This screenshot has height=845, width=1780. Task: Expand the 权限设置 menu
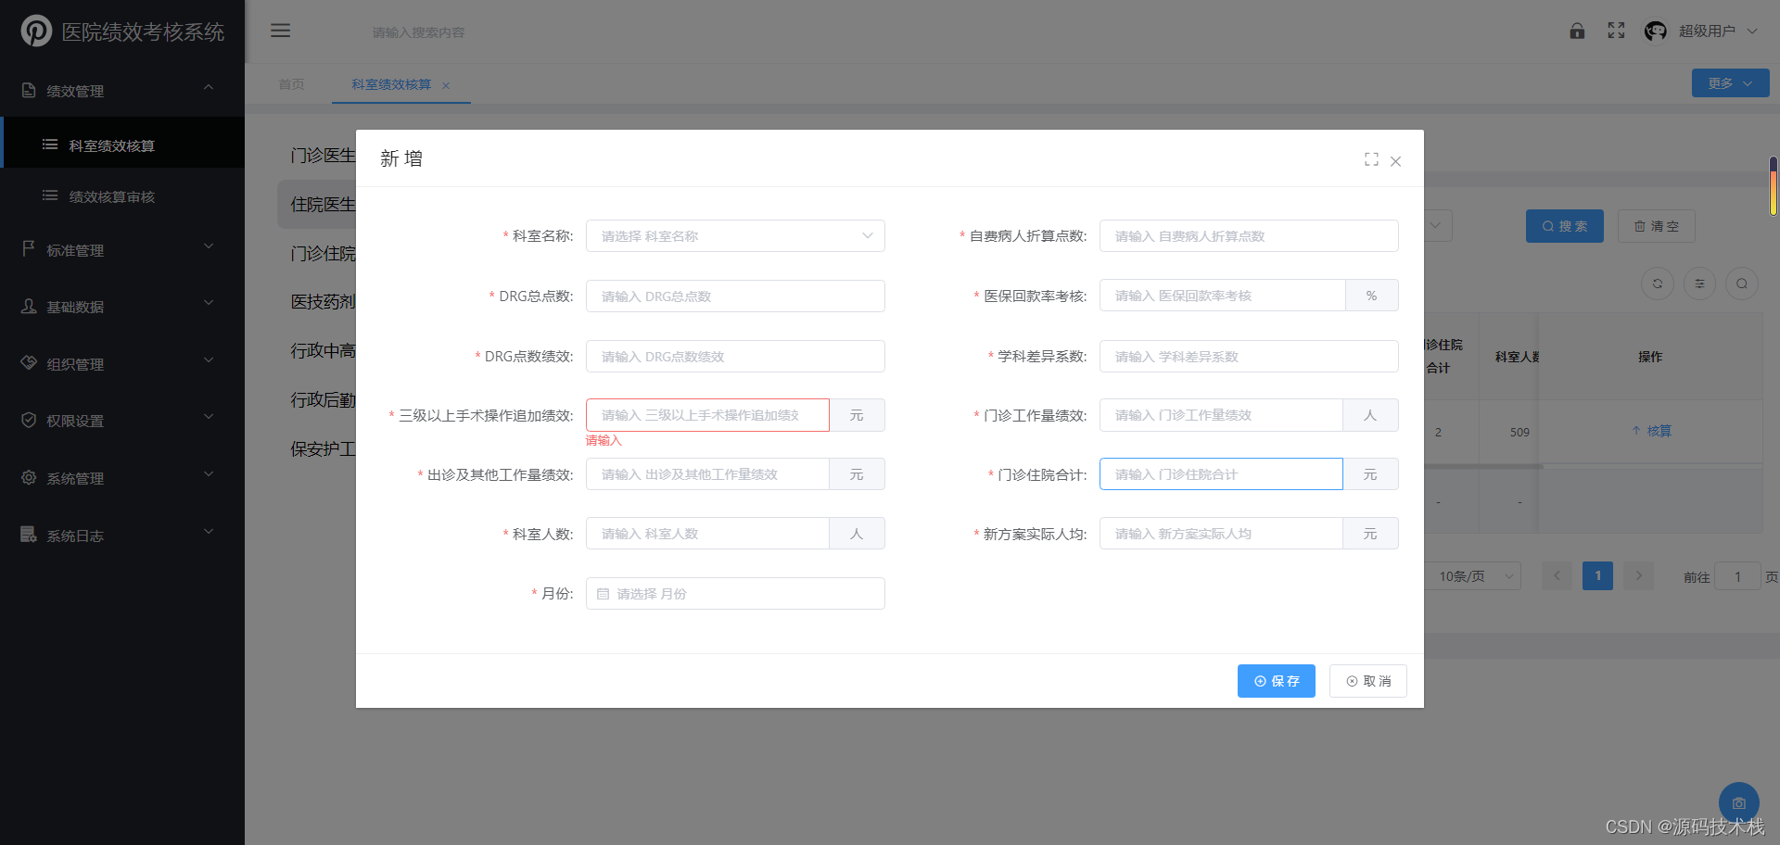pos(209,418)
